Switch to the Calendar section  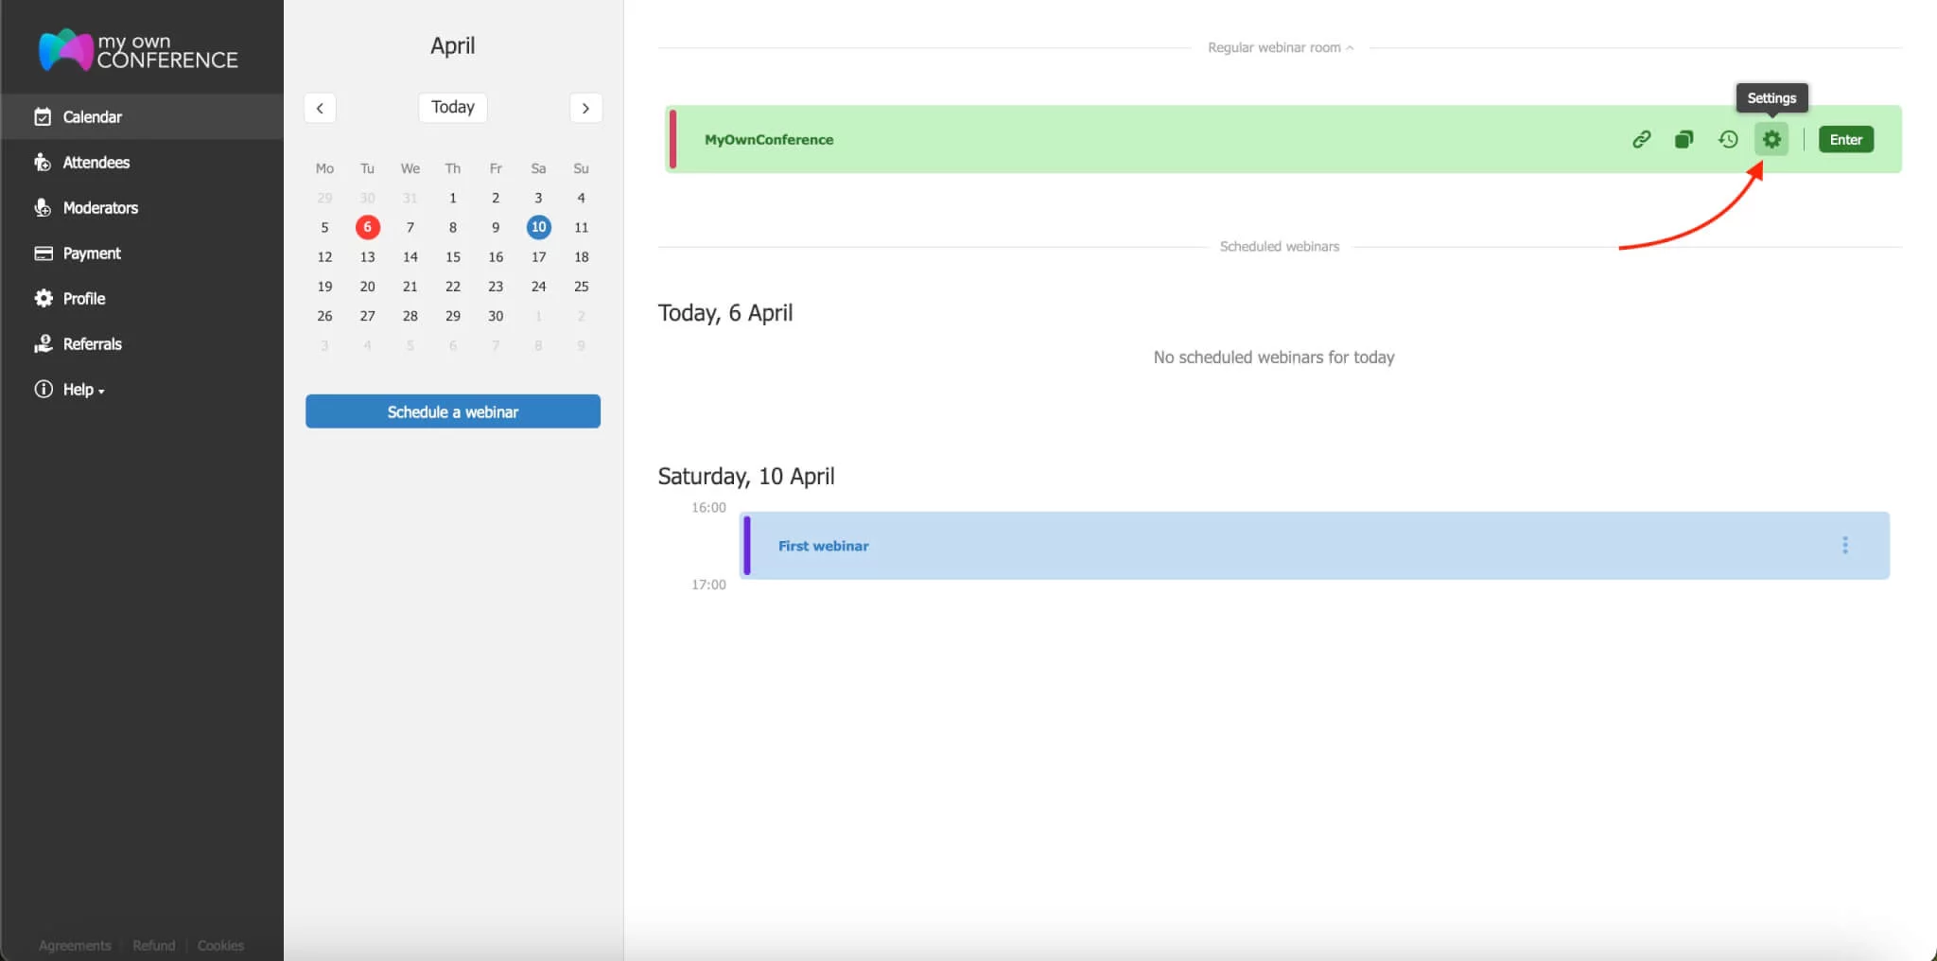(92, 116)
